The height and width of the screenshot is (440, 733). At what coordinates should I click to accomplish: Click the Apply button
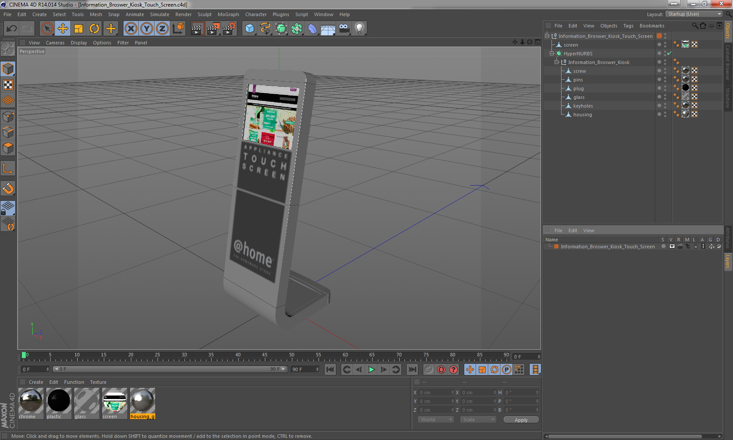click(x=521, y=420)
